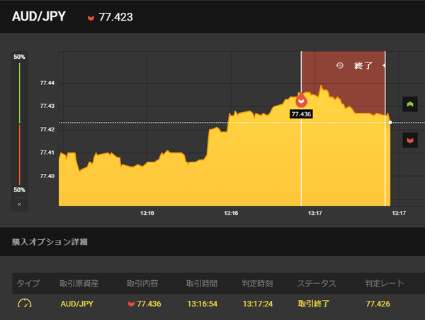The height and width of the screenshot is (320, 425).
Task: Click the 取引原資産 column header
Action: click(x=79, y=283)
